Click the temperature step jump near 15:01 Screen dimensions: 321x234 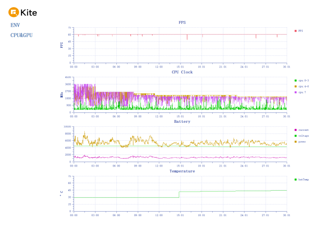coord(179,195)
